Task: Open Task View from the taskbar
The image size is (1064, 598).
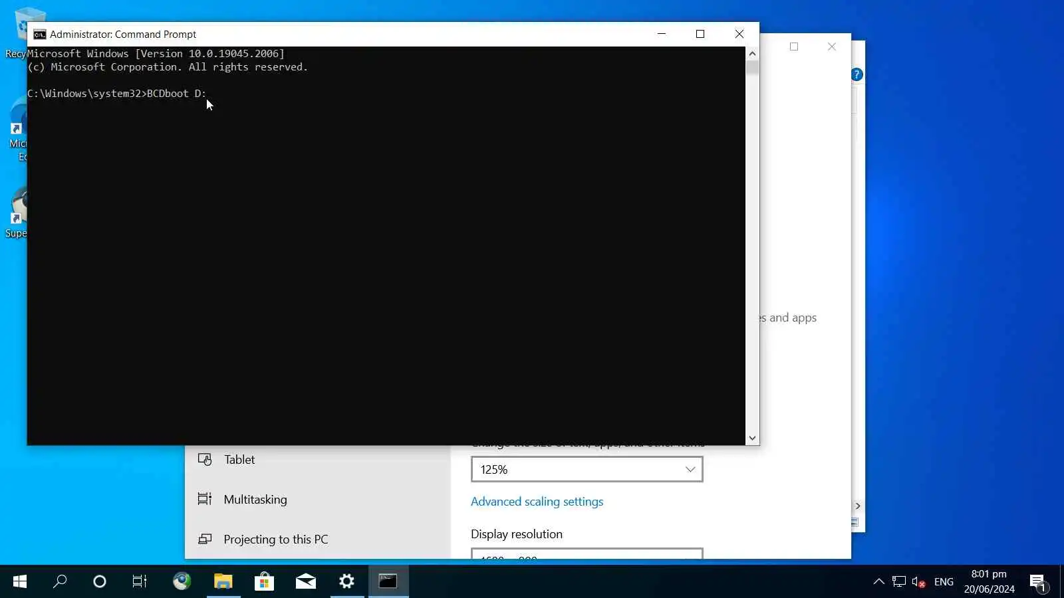Action: click(140, 581)
